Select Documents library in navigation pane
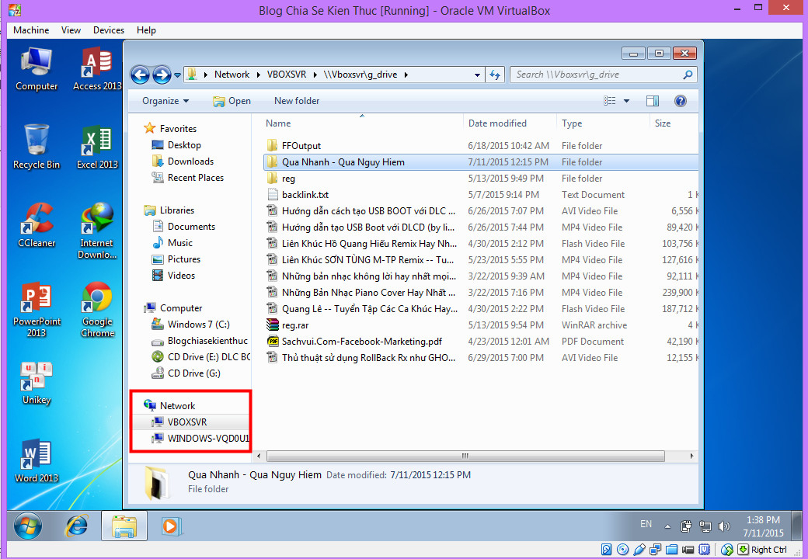This screenshot has width=808, height=559. [x=184, y=227]
